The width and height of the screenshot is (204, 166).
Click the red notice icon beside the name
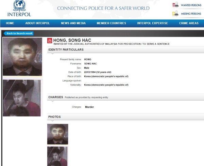pos(50,41)
